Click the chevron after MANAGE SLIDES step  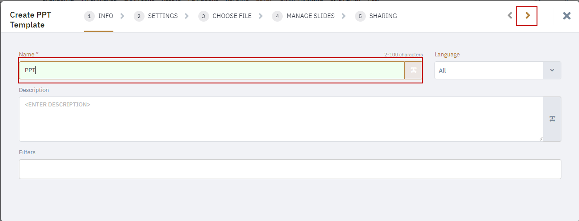[x=344, y=16]
